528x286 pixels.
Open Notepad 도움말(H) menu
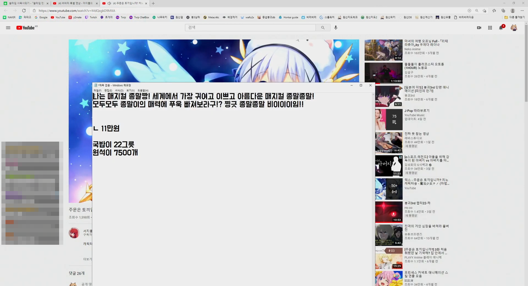click(x=143, y=90)
